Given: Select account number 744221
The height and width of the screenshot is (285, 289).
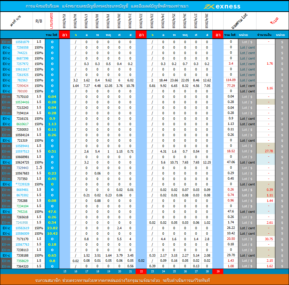Looking at the screenshot, I should coord(22,53).
